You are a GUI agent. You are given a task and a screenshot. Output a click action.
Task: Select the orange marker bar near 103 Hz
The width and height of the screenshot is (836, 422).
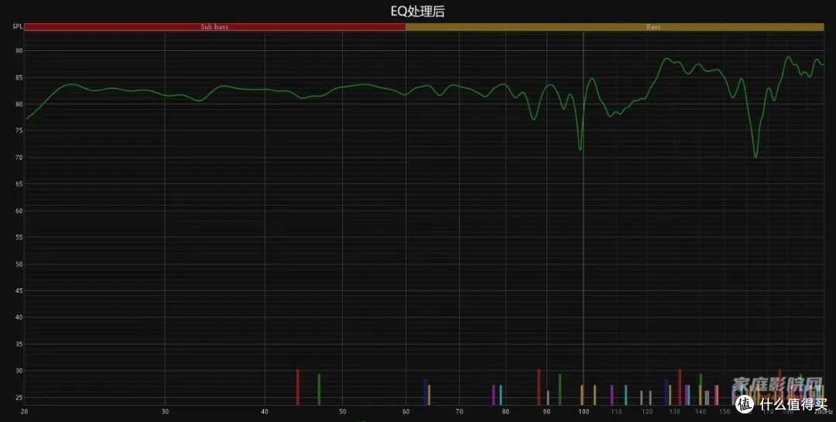tap(594, 395)
